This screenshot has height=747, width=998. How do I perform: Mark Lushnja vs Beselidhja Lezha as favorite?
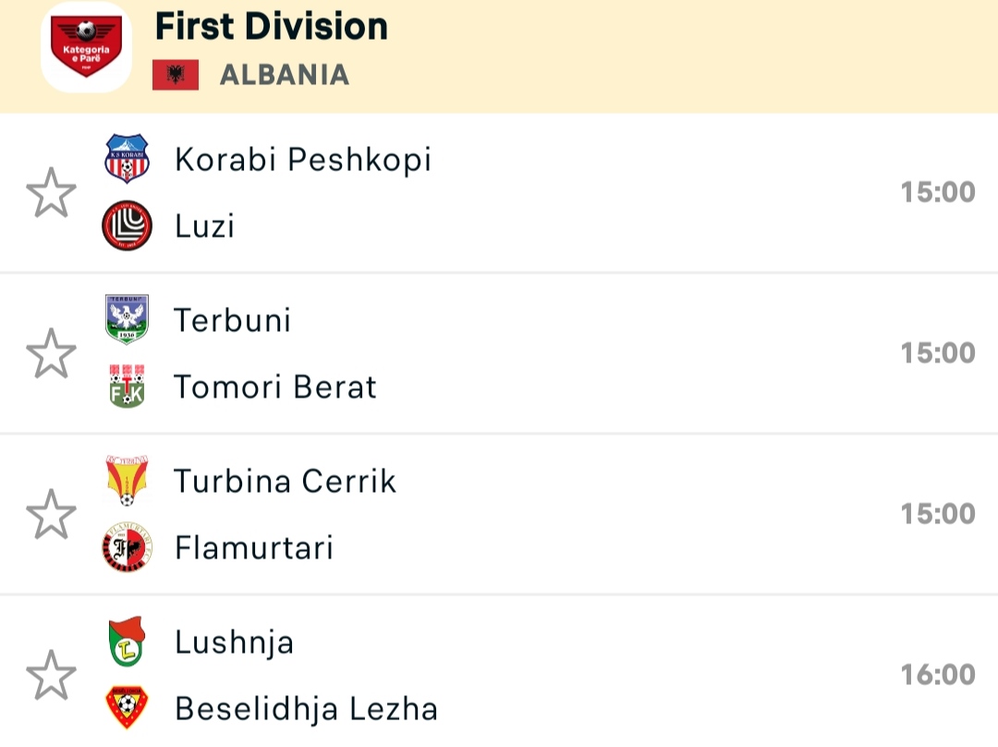pos(51,675)
